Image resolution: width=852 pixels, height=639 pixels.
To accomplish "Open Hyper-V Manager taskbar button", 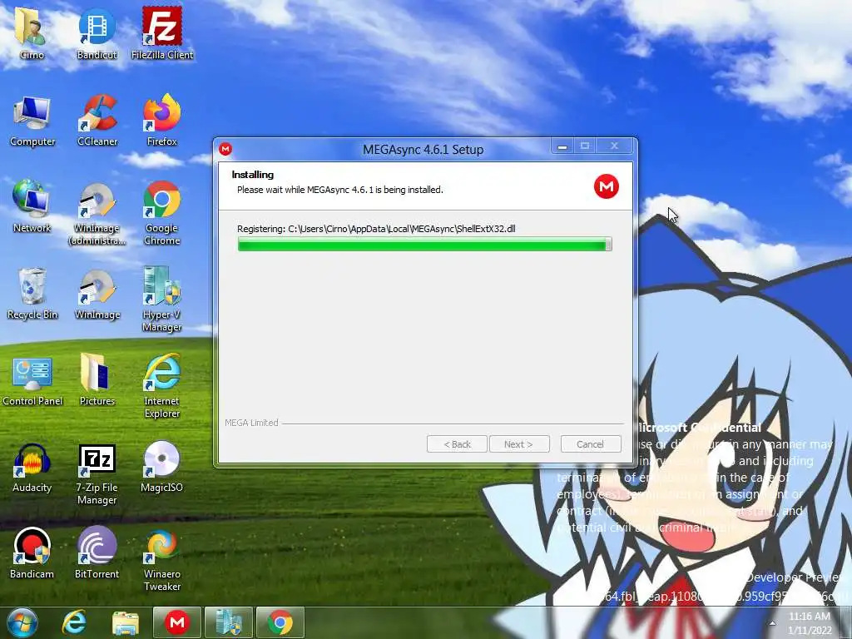I will pyautogui.click(x=228, y=622).
